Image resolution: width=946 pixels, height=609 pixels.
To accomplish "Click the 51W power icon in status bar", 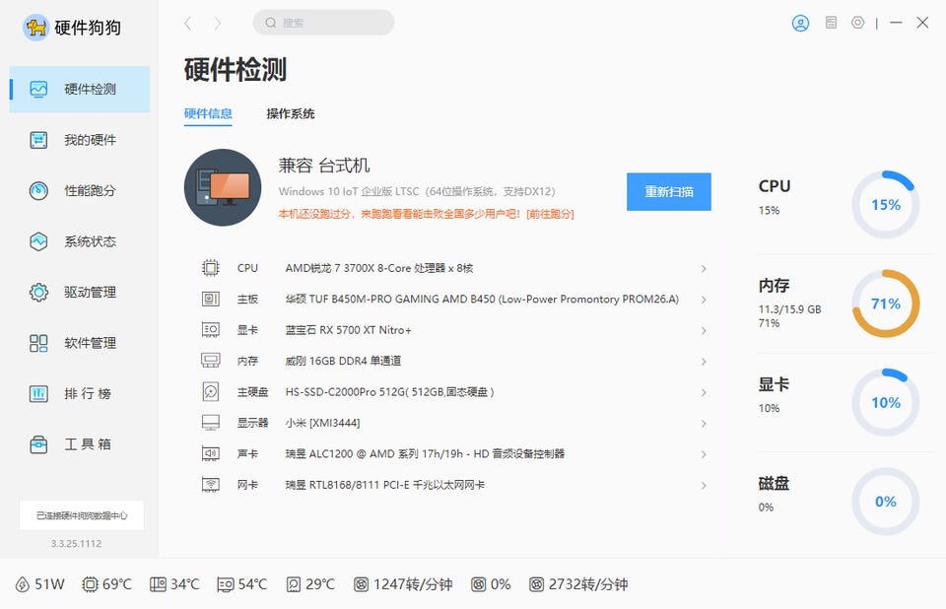I will coord(22,584).
